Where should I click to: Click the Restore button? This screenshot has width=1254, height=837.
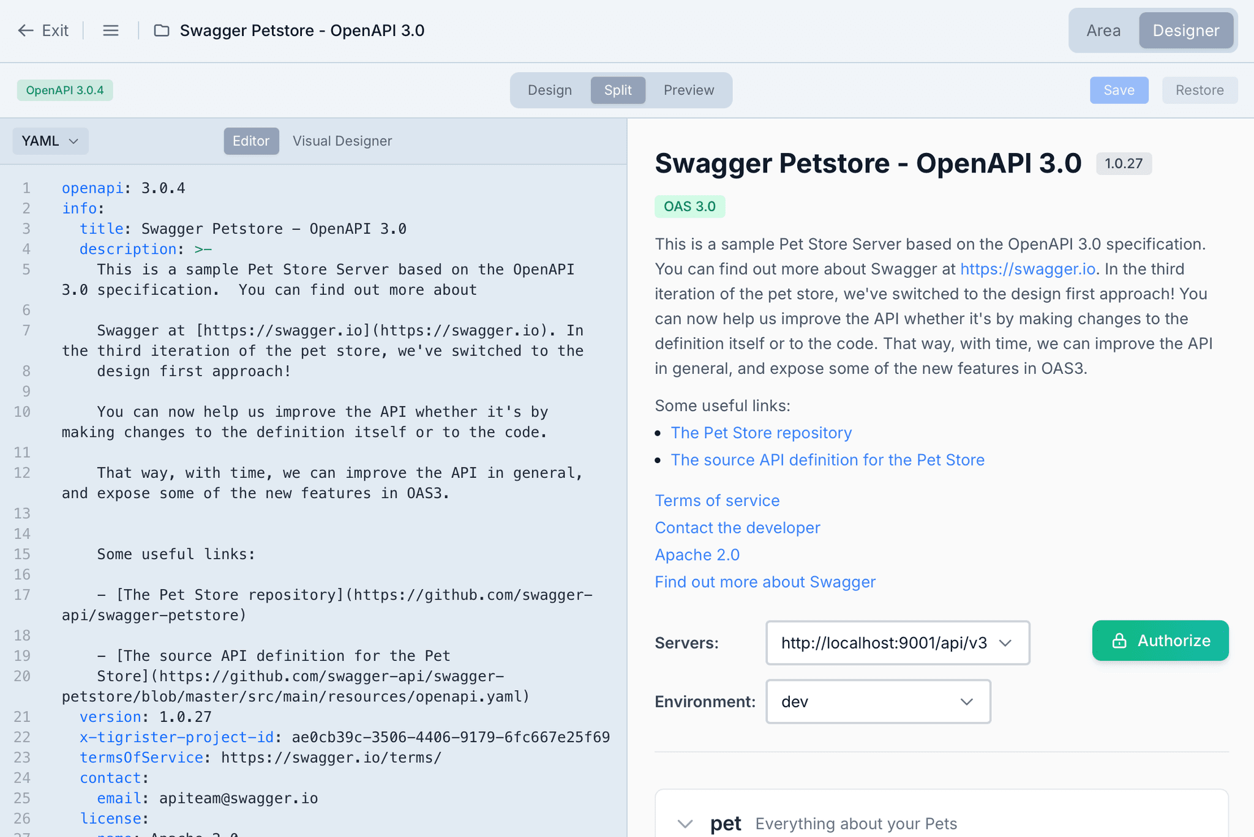pos(1199,90)
